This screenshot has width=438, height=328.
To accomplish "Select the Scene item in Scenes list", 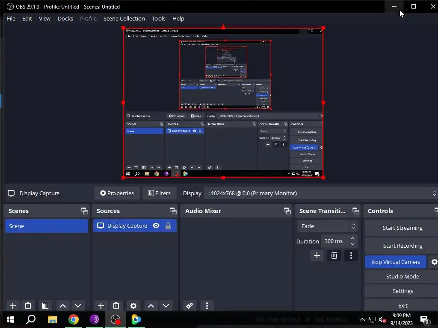I will point(47,226).
